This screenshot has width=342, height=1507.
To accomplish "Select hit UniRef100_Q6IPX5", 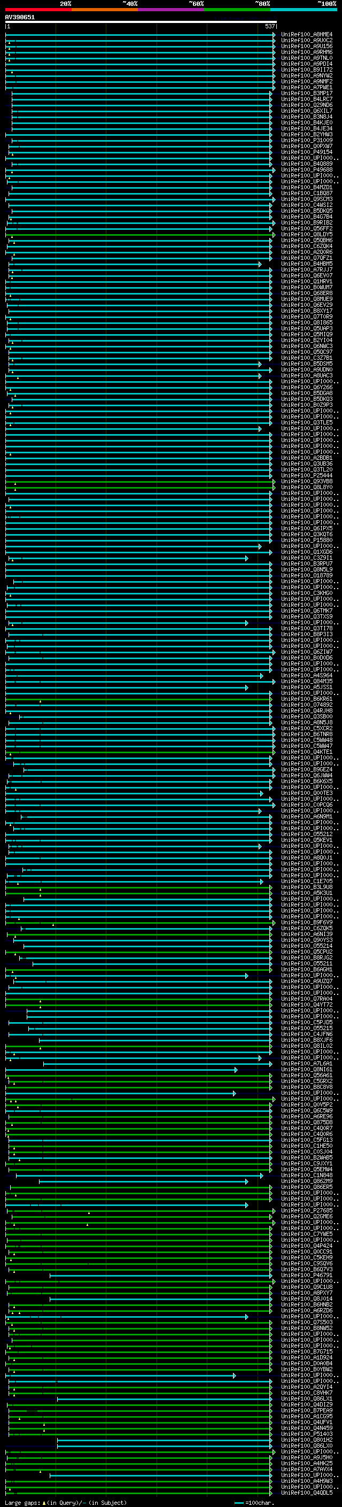I will click(x=307, y=528).
